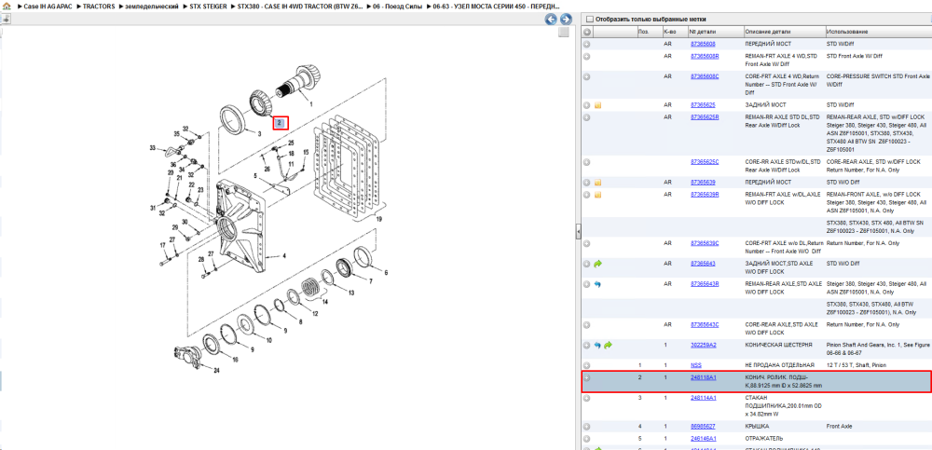The image size is (932, 450).
Task: Go back with the left blue arrow
Action: pos(551,19)
